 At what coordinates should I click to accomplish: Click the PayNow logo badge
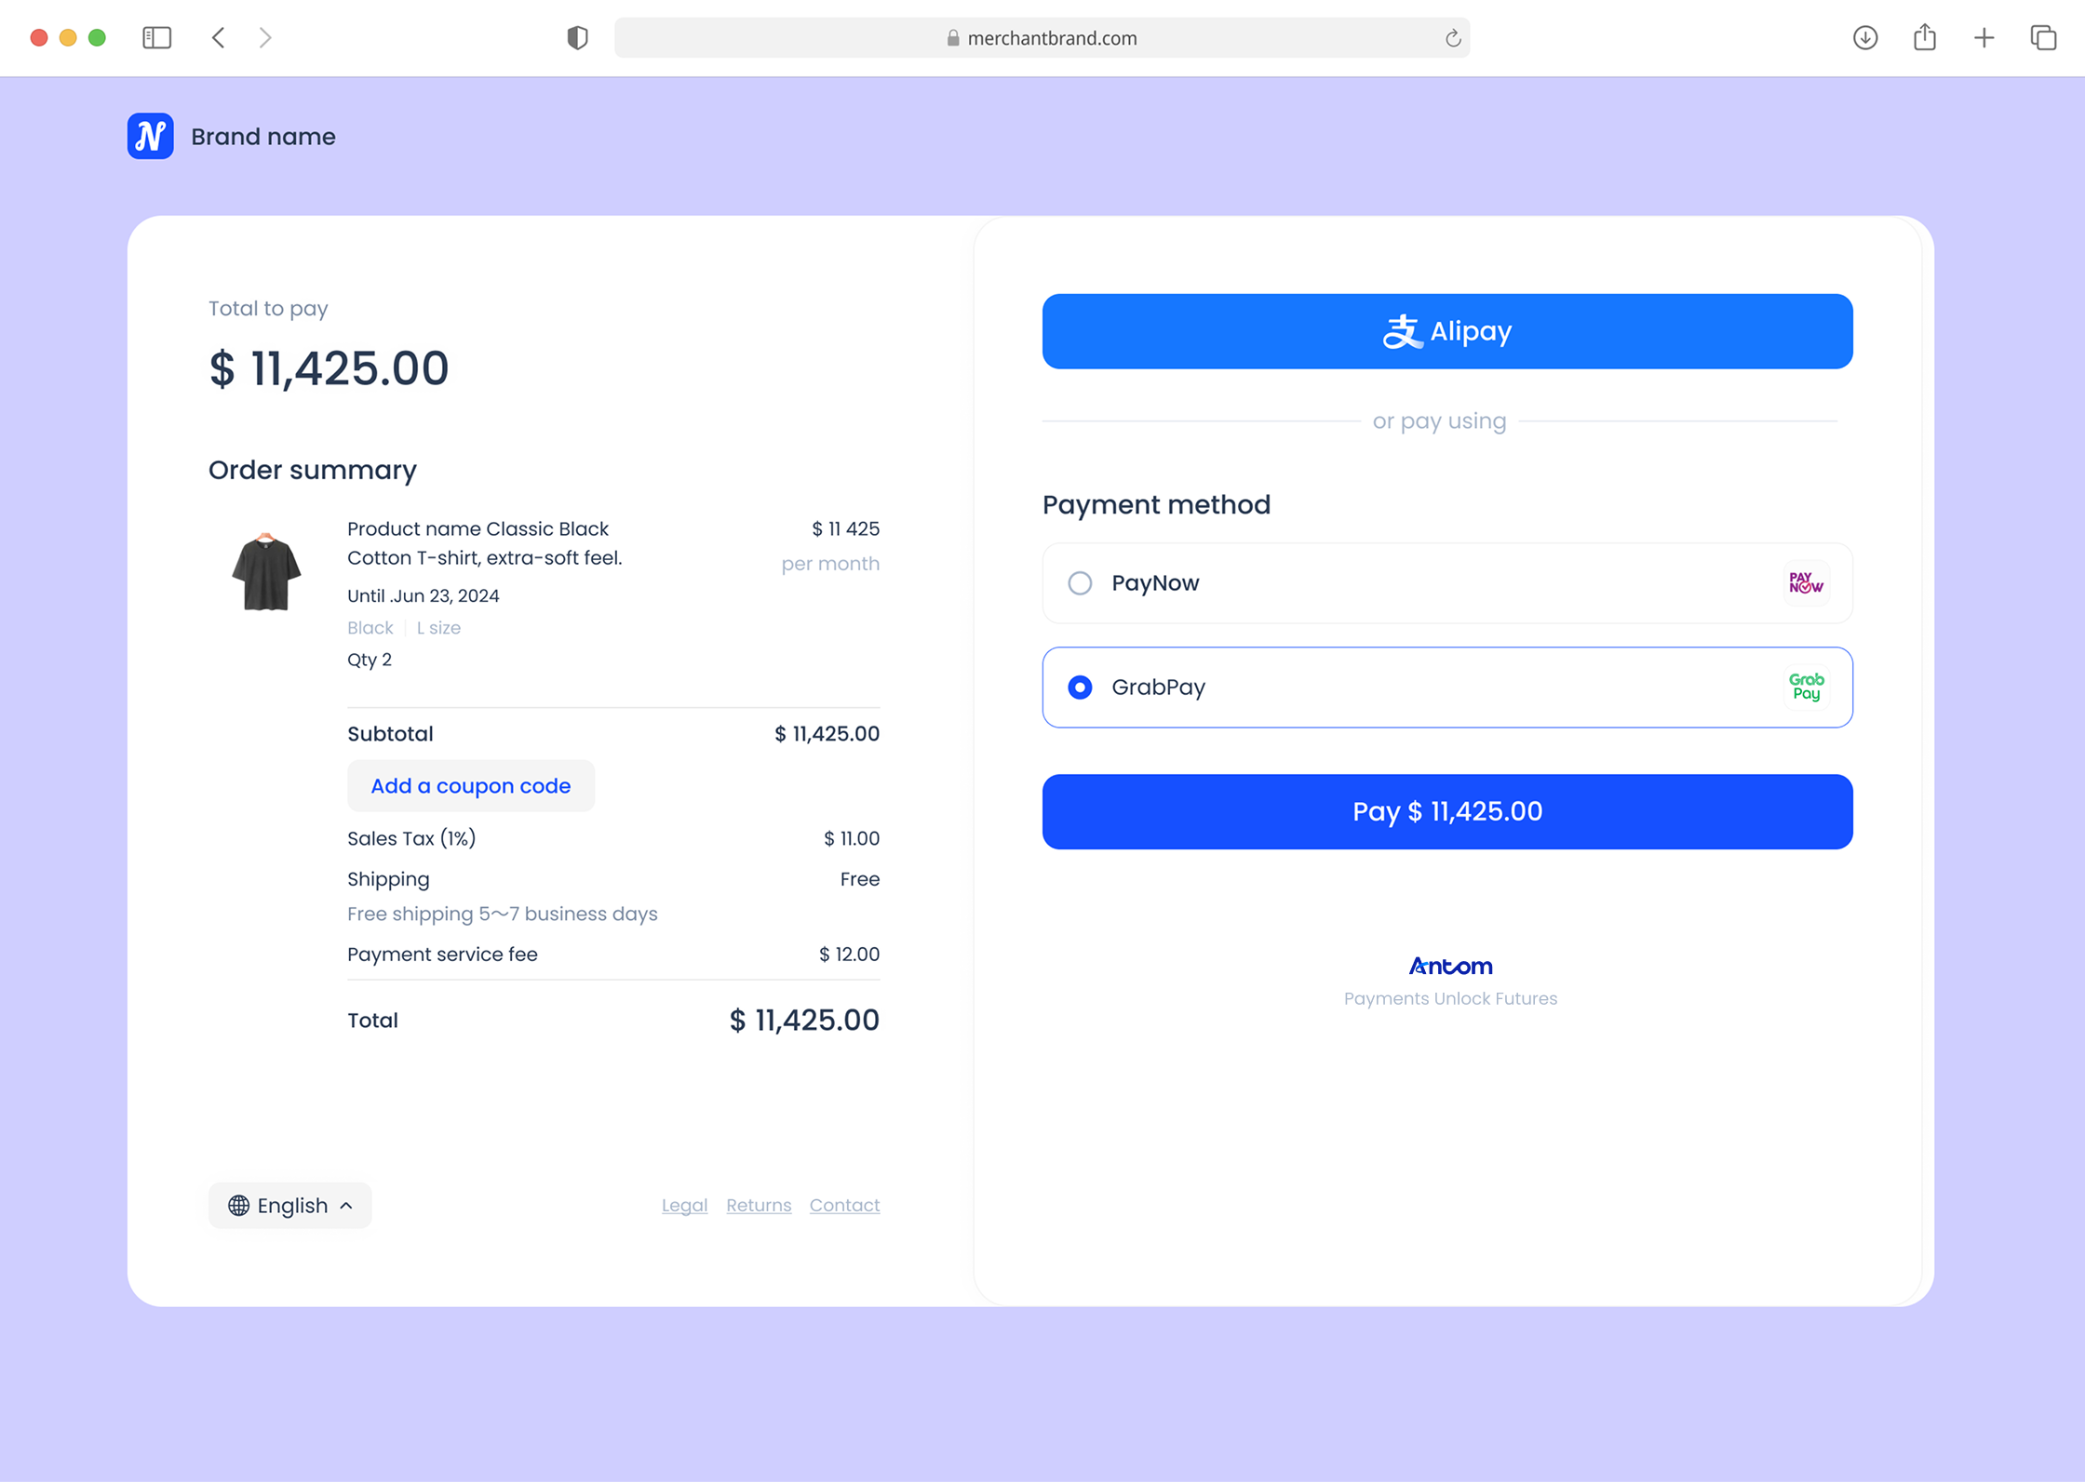tap(1805, 583)
